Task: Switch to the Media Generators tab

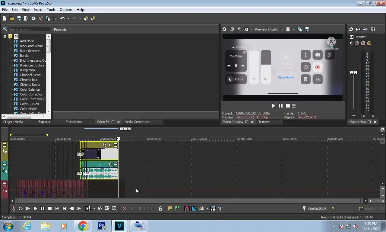Action: 137,122
